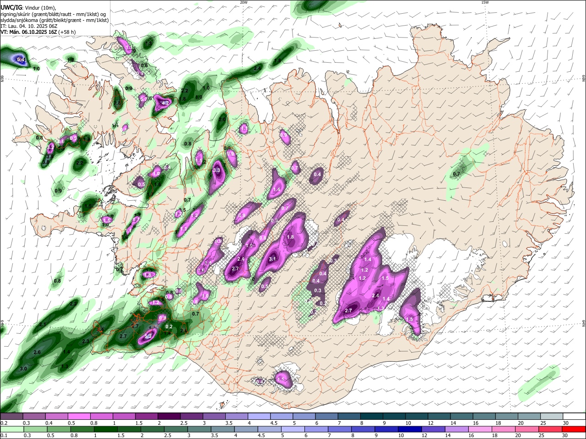
Task: Click the 20W longitude label
Action: (x=243, y=2)
